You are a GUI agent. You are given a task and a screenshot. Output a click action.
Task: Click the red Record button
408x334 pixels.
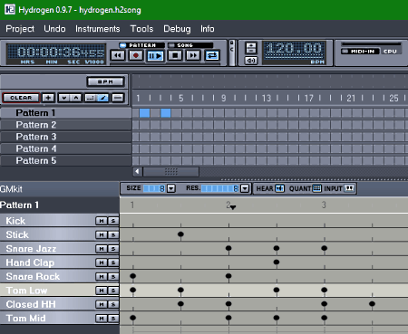(136, 55)
